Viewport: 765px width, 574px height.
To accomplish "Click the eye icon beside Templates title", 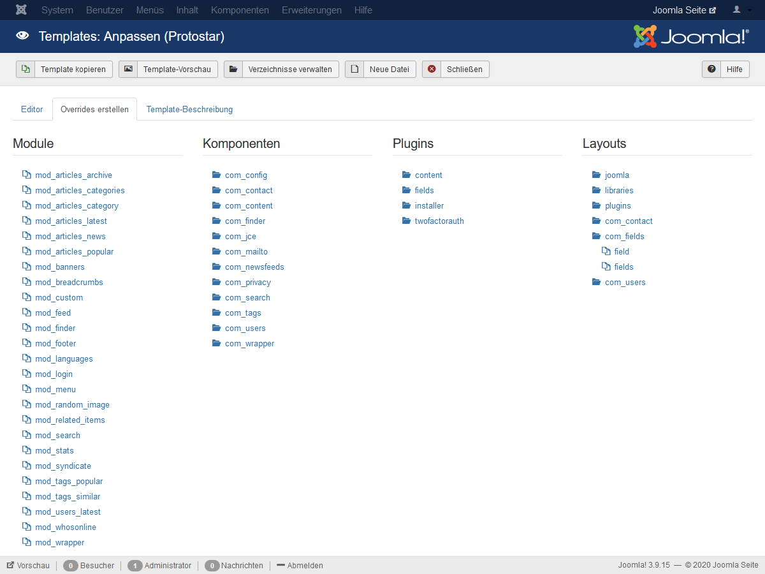I will pos(22,36).
